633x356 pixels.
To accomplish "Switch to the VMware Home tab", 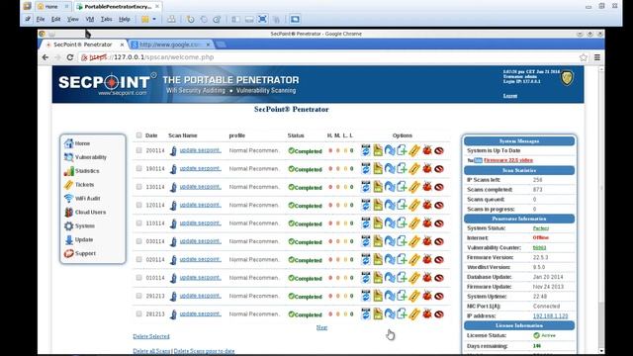I will 51,7.
